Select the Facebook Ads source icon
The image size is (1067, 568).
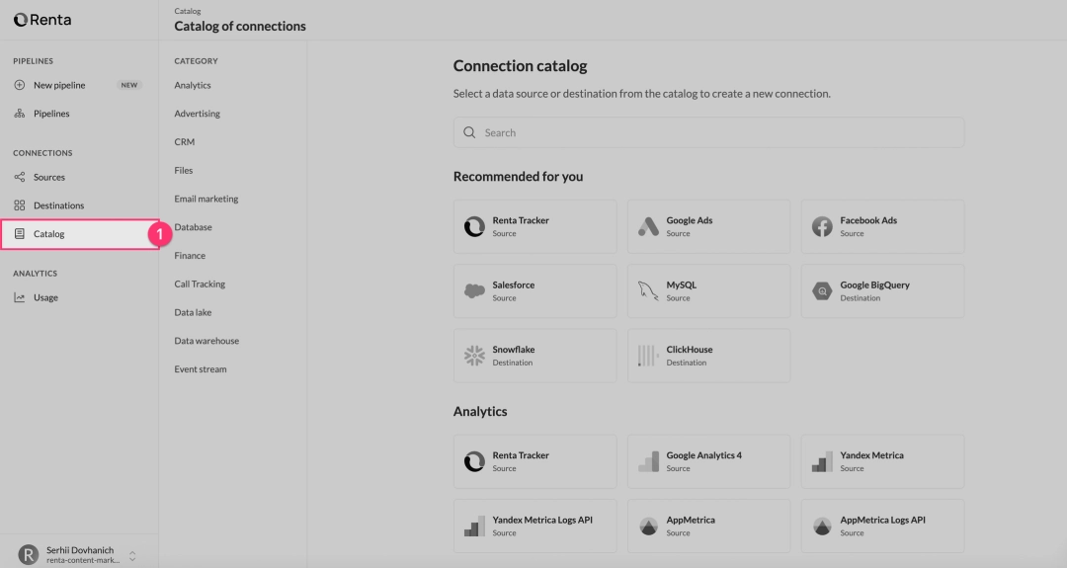click(x=822, y=226)
